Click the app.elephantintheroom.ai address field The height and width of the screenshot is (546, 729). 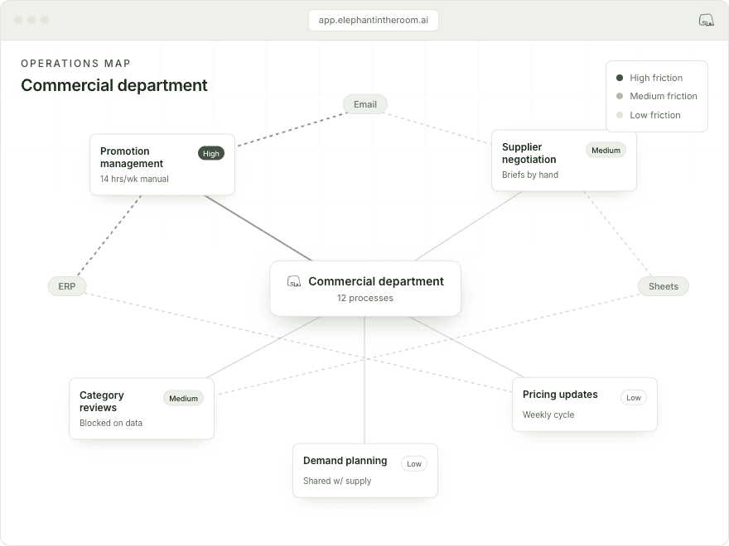[374, 20]
